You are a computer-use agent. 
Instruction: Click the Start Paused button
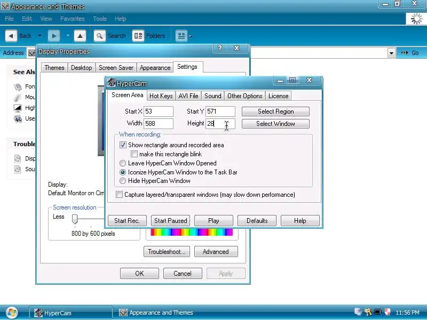pyautogui.click(x=170, y=221)
